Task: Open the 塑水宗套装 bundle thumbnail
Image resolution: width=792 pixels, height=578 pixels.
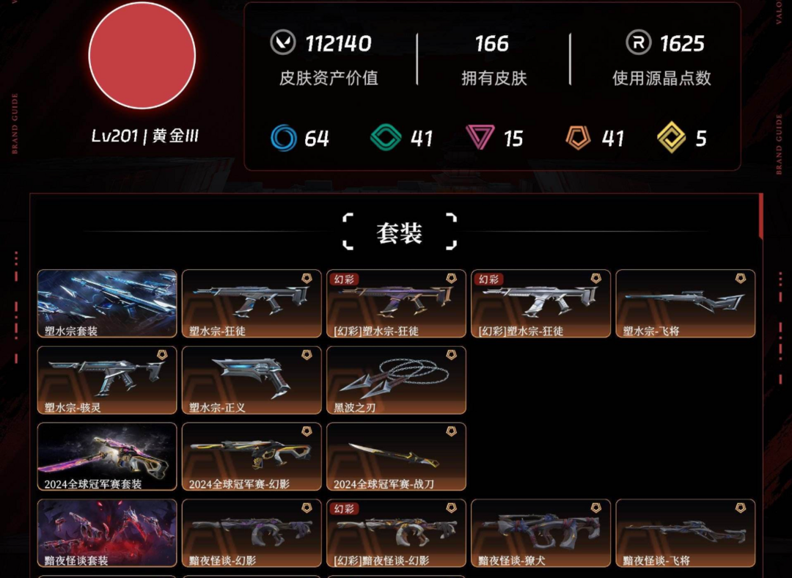Action: [107, 303]
